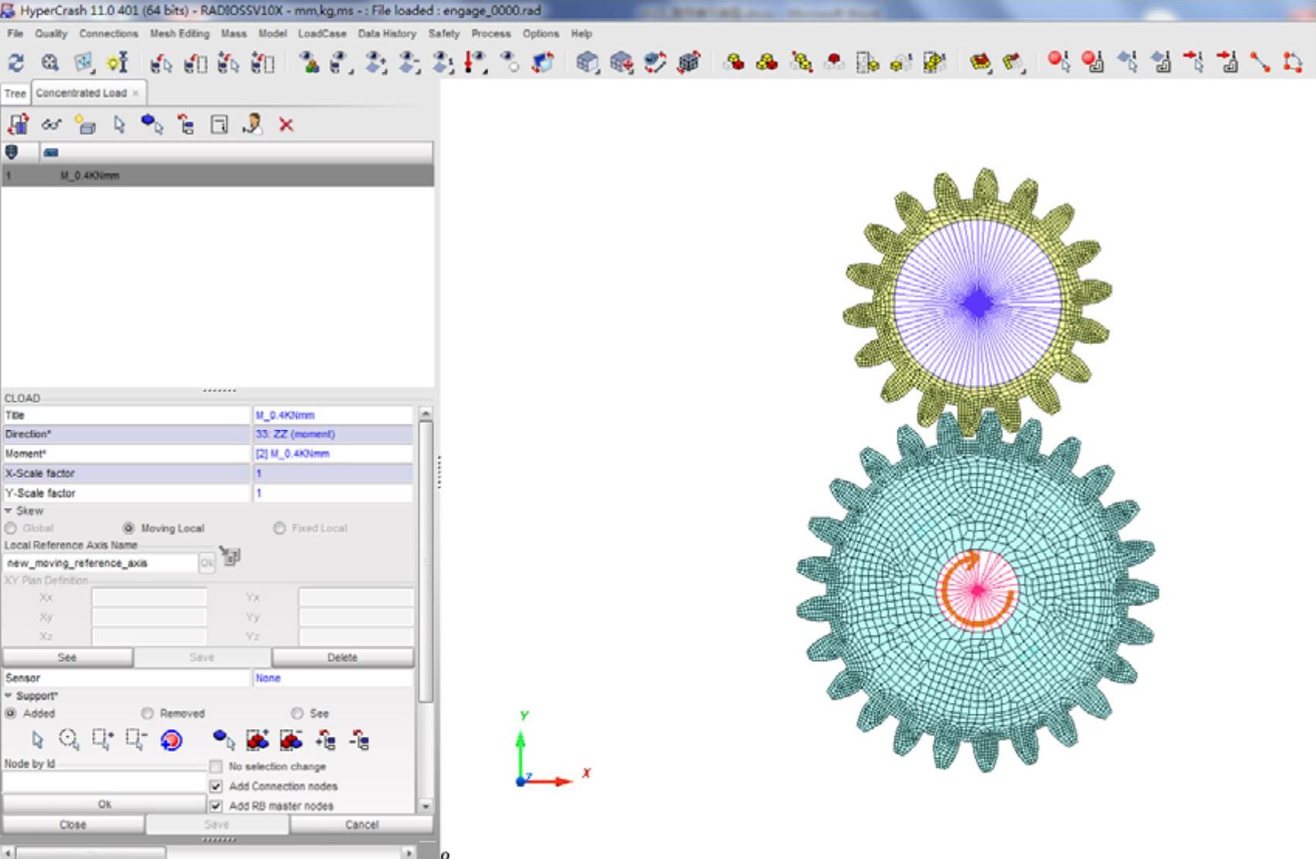Open the Direction value dropdown

333,435
